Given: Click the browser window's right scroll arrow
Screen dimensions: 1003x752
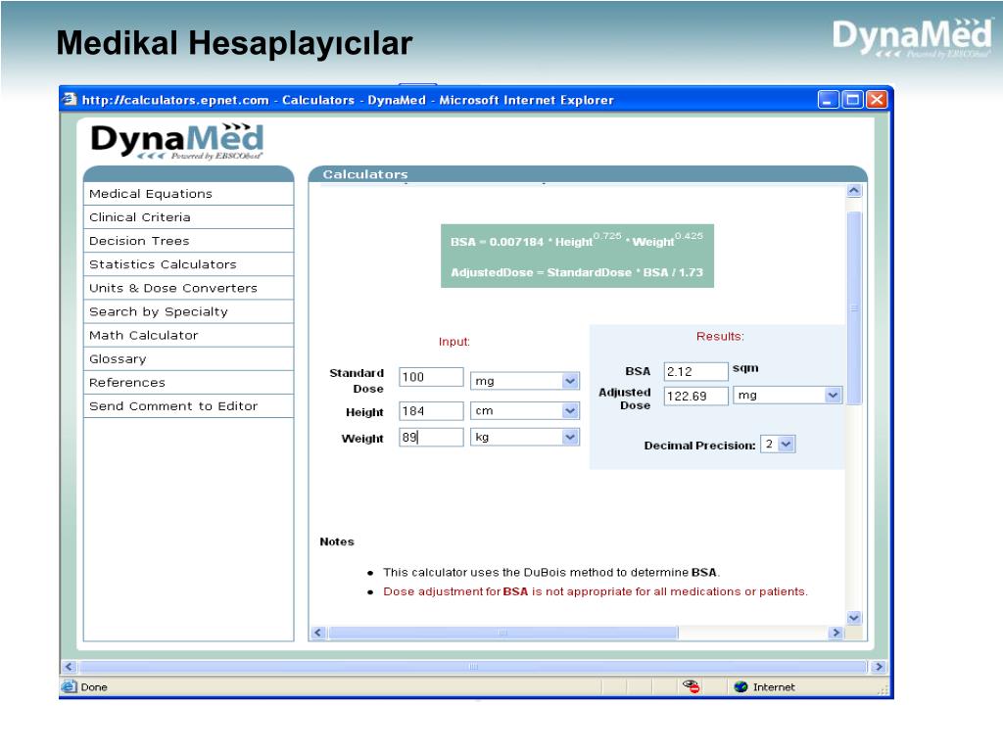Looking at the screenshot, I should coord(879,667).
